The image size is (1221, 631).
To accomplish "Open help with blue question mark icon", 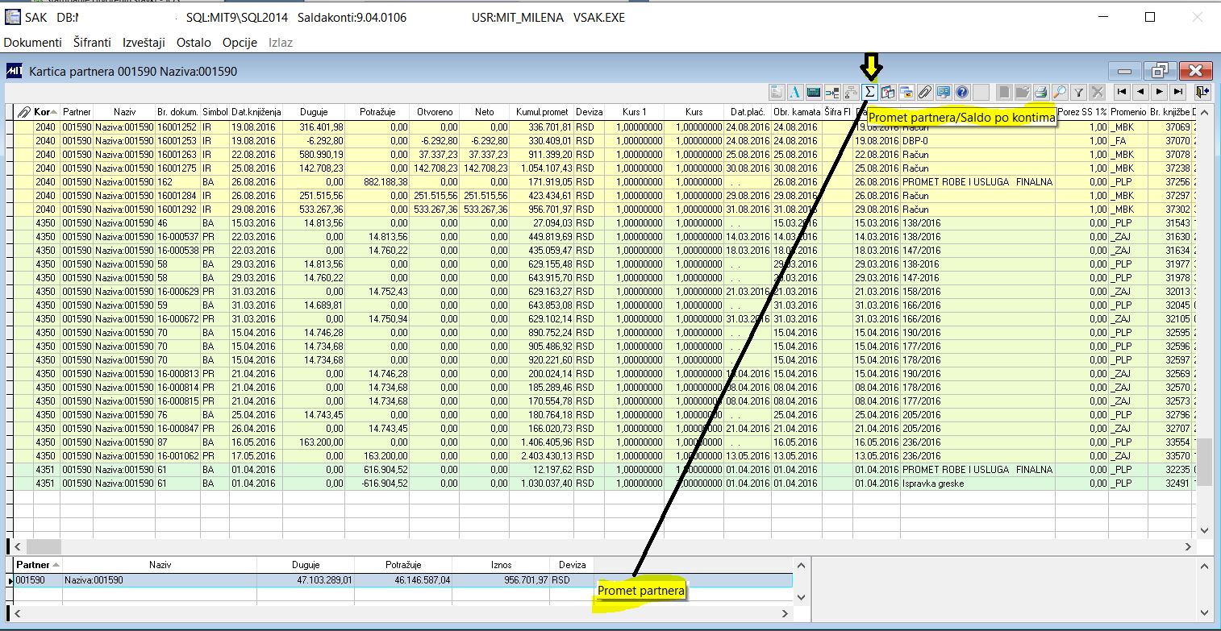I will (x=962, y=92).
